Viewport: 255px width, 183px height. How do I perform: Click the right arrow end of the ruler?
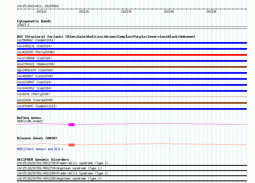pyautogui.click(x=246, y=9)
